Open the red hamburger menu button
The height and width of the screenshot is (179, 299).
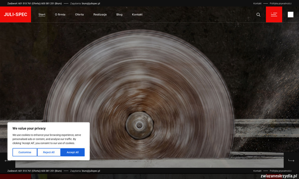click(x=274, y=14)
